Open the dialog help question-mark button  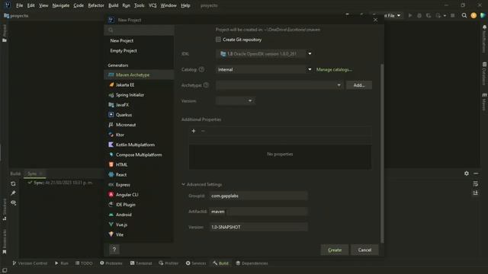(x=114, y=249)
